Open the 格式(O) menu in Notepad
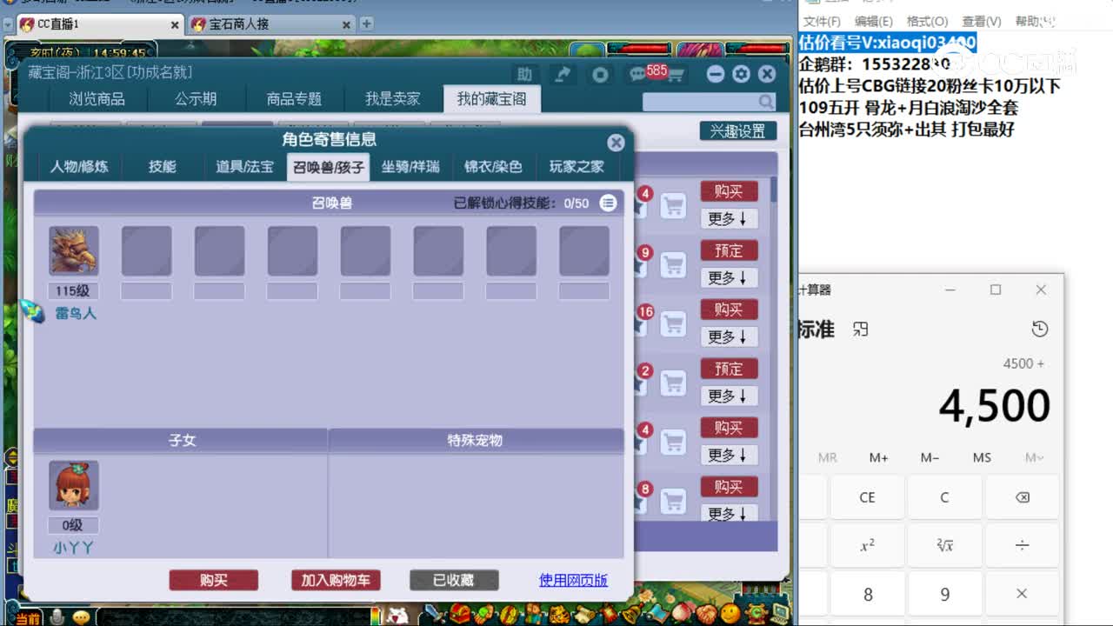The width and height of the screenshot is (1113, 626). 927,21
